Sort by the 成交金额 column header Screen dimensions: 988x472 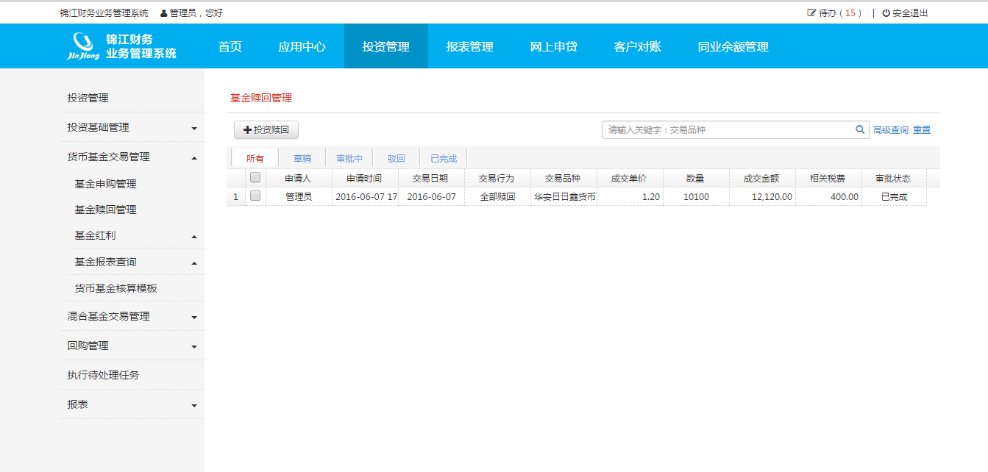click(761, 179)
